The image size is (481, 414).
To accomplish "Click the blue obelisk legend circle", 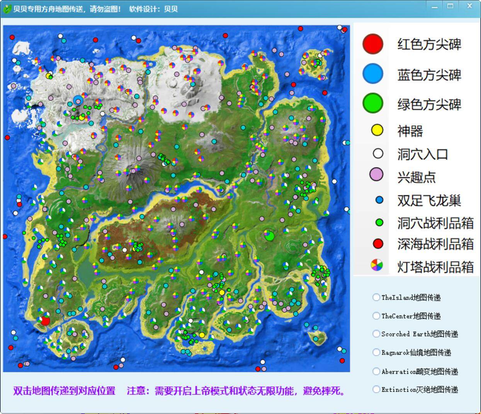I will (373, 74).
